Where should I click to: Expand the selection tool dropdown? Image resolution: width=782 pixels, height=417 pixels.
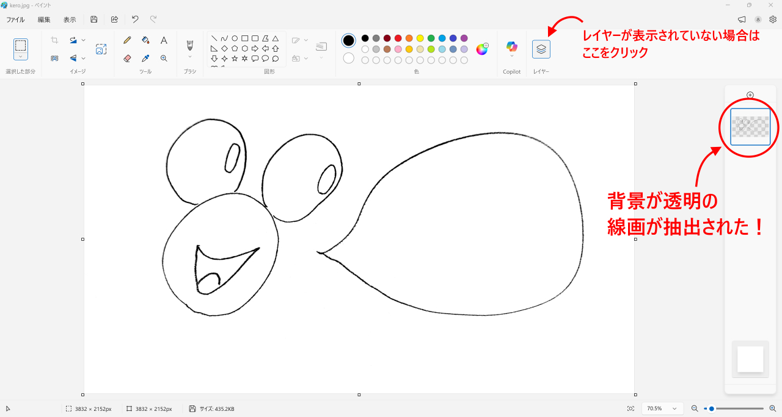(x=21, y=57)
